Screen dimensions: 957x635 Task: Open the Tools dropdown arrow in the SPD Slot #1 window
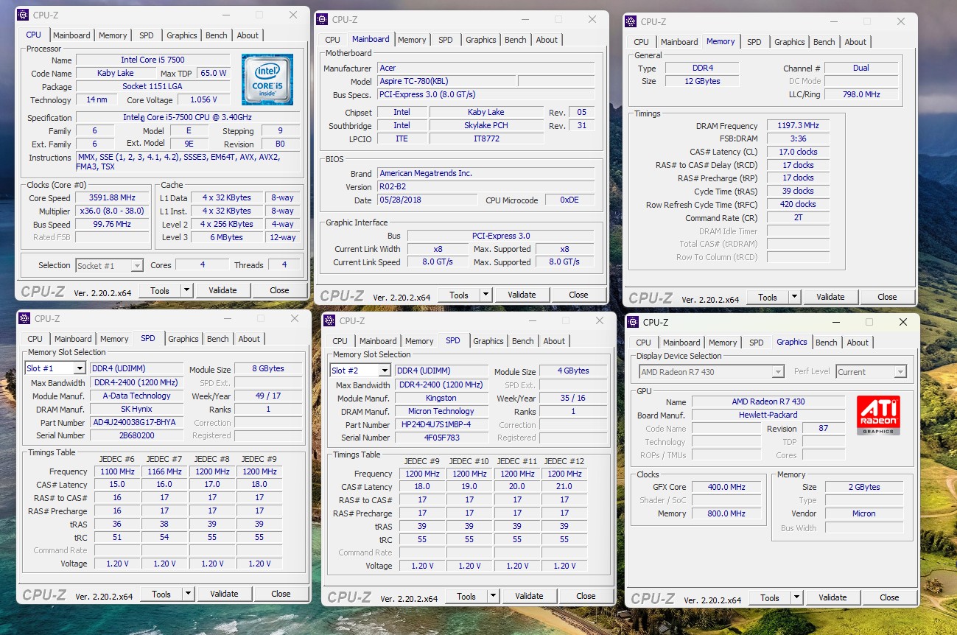coord(188,594)
